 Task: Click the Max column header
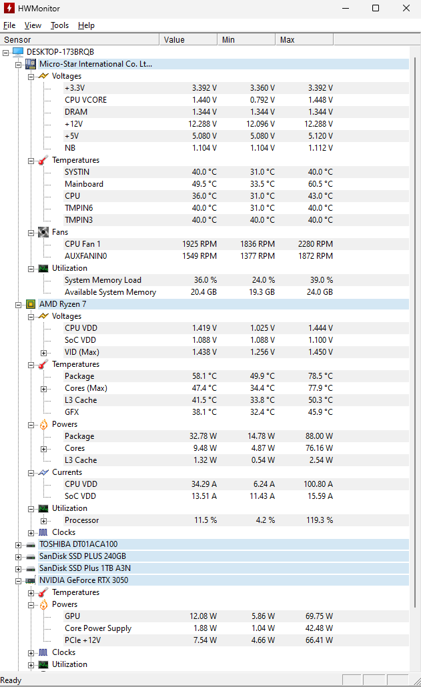point(304,40)
